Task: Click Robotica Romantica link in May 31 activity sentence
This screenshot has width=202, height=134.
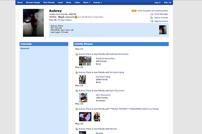Action: (119, 54)
